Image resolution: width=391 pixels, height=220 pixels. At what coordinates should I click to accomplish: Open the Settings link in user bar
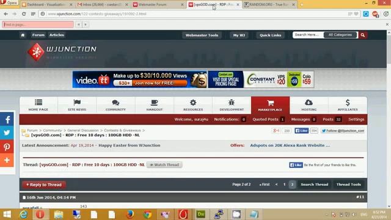coord(356,120)
